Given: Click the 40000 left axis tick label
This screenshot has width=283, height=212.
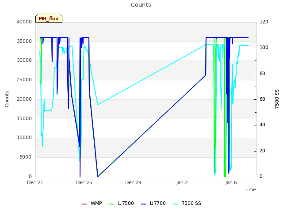Looking at the screenshot, I should (x=24, y=22).
